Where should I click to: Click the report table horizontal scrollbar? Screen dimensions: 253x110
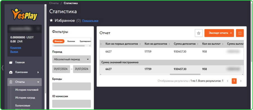tap(185, 74)
